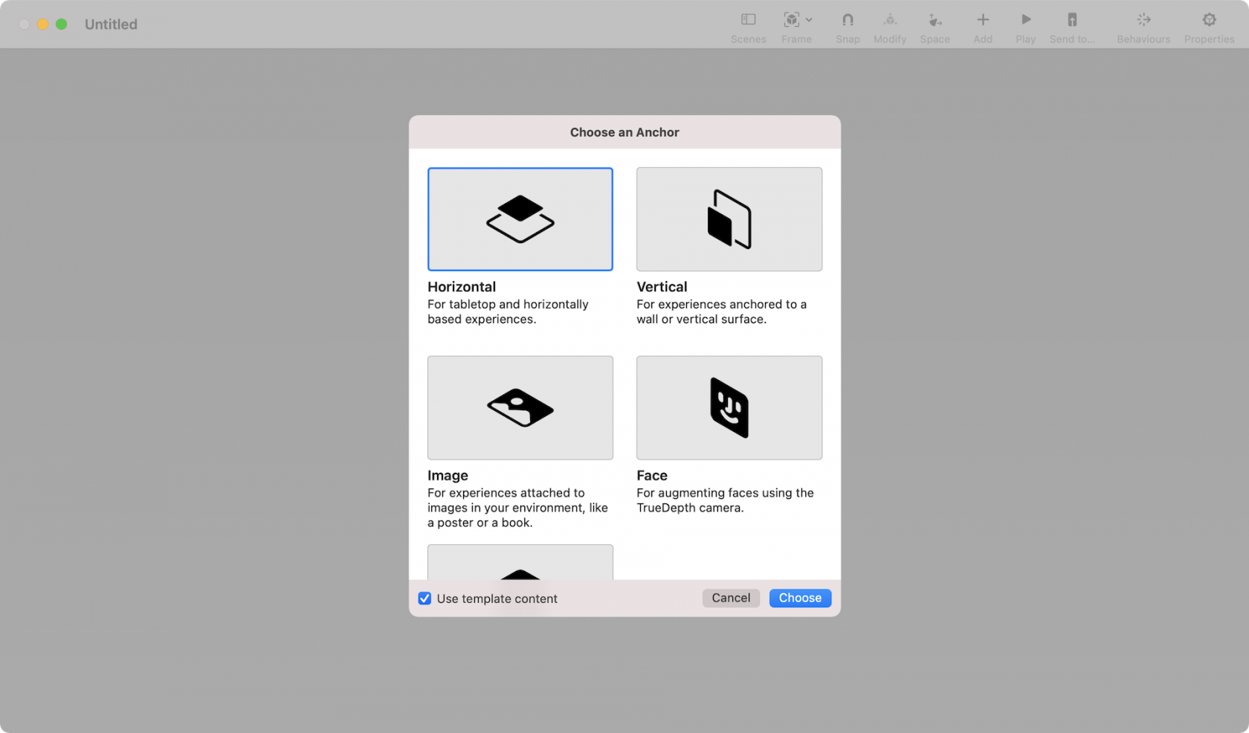1249x733 pixels.
Task: Open the Behaviours panel
Action: (x=1143, y=20)
